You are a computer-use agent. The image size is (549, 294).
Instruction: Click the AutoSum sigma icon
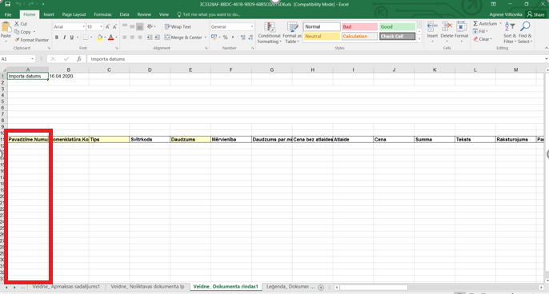click(x=475, y=23)
